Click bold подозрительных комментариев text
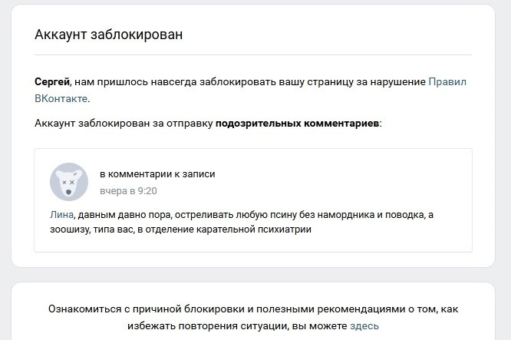The width and height of the screenshot is (511, 340). tap(297, 124)
